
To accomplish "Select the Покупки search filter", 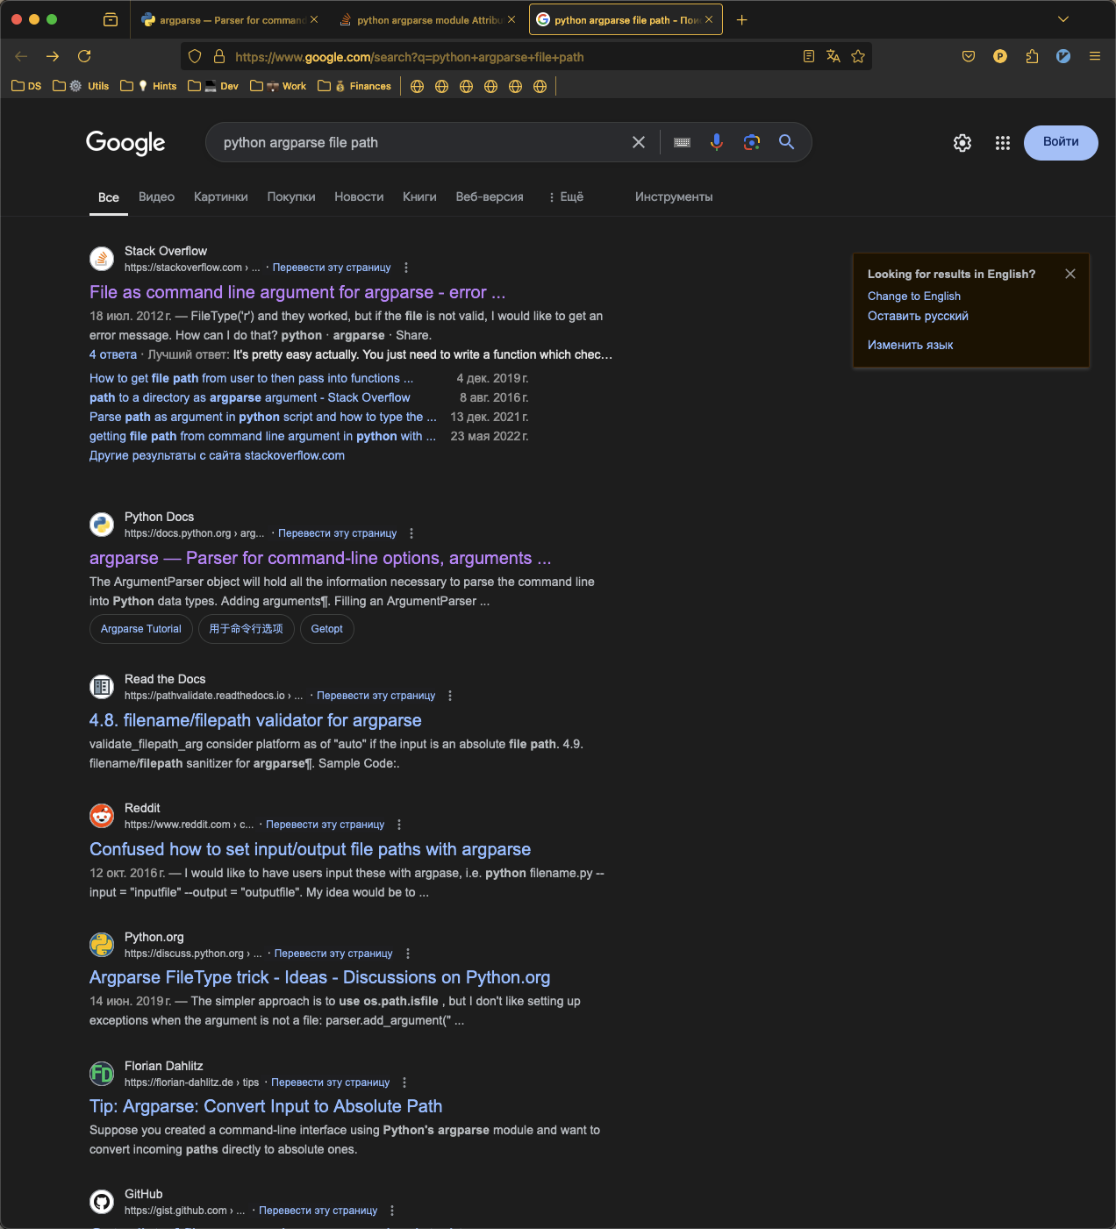I will [x=291, y=196].
